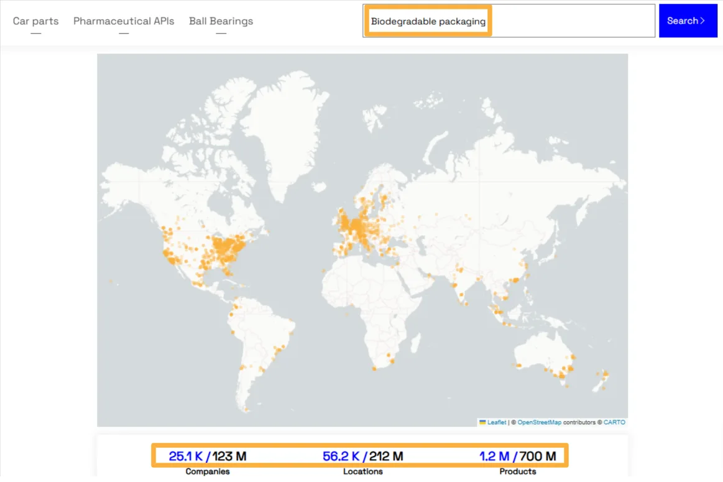Select the Car parts suggestion
723x482 pixels.
tap(35, 21)
